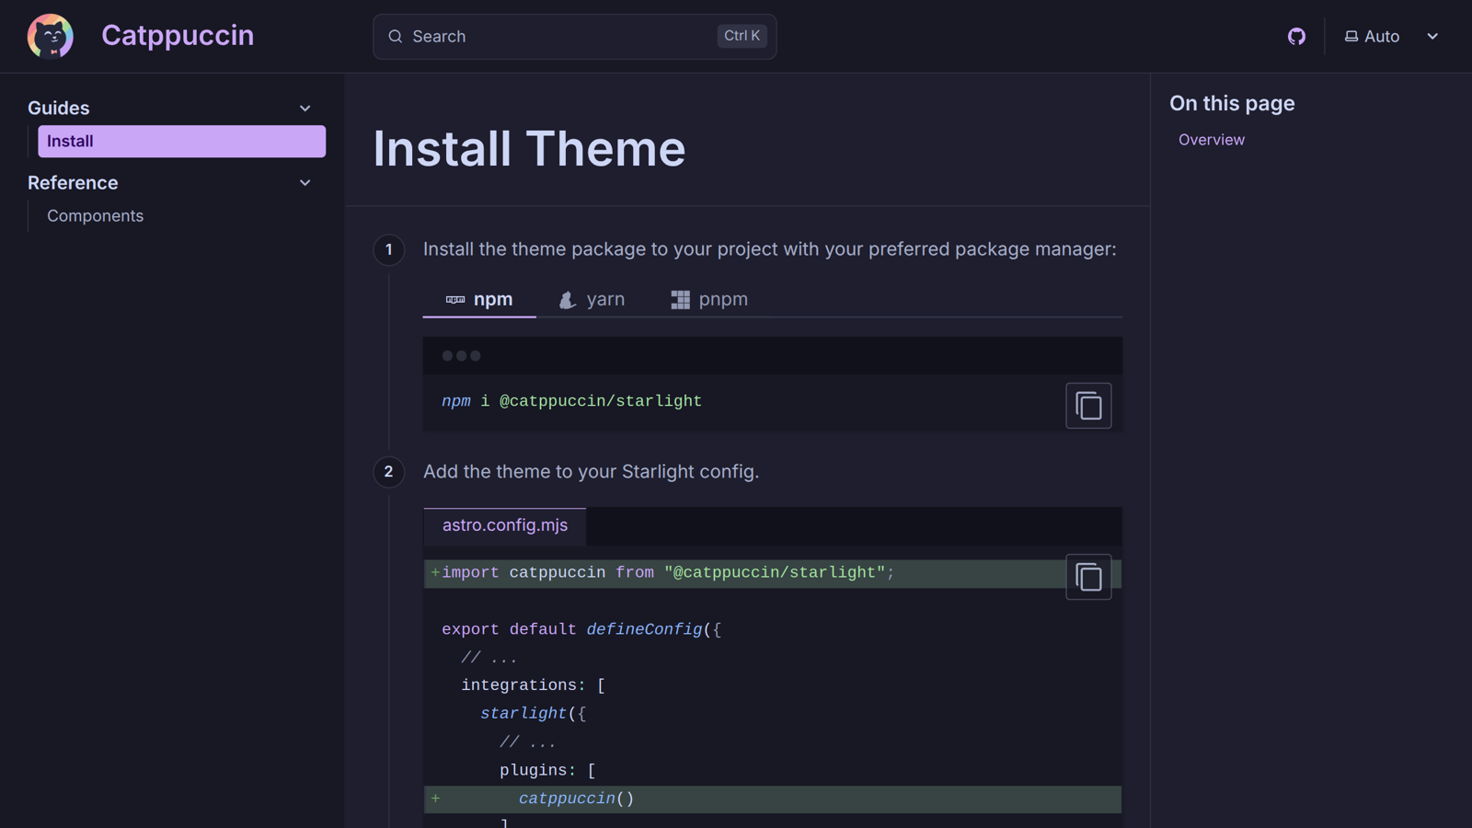
Task: Focus the Search input field
Action: pyautogui.click(x=575, y=37)
